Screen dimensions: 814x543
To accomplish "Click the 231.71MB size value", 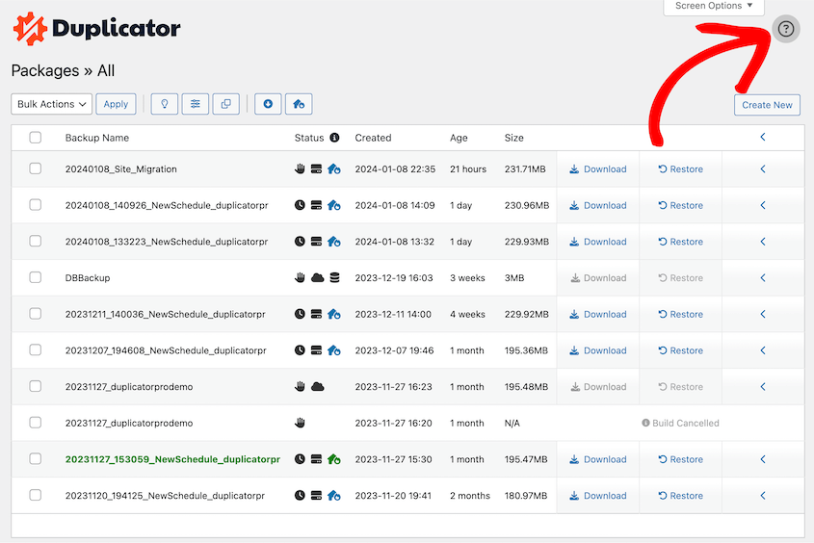I will pyautogui.click(x=525, y=169).
